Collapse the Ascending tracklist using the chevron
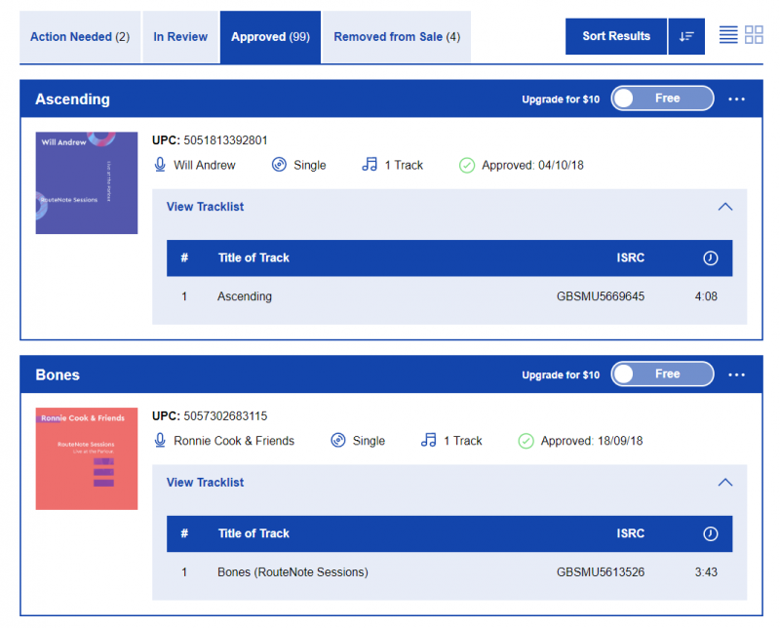780x628 pixels. point(725,207)
